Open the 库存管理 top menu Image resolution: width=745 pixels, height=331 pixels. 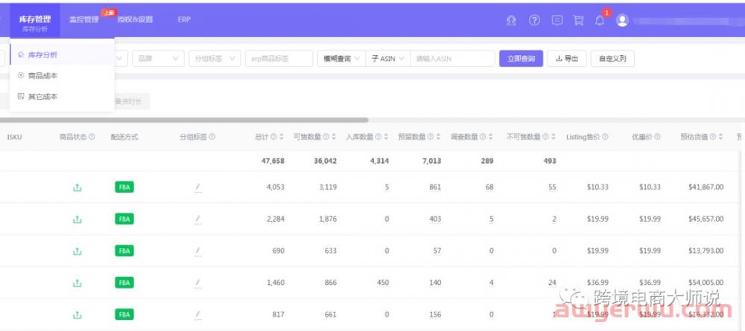35,21
